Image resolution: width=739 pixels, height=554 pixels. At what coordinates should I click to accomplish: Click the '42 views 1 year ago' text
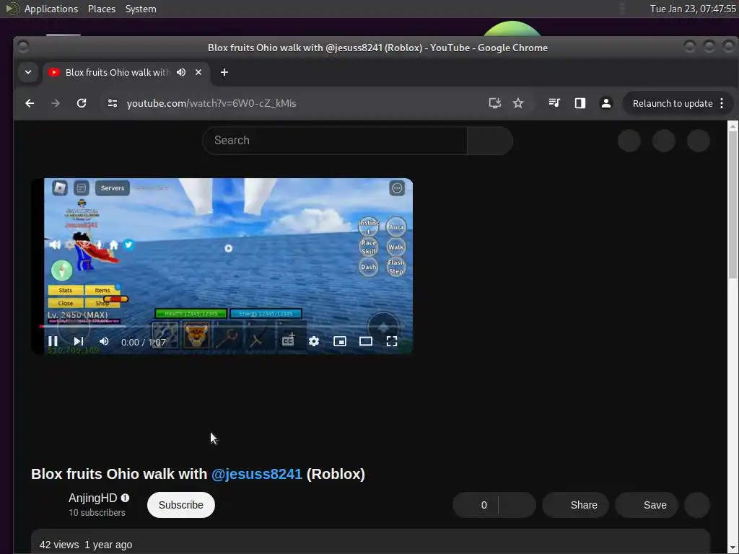[x=86, y=545]
